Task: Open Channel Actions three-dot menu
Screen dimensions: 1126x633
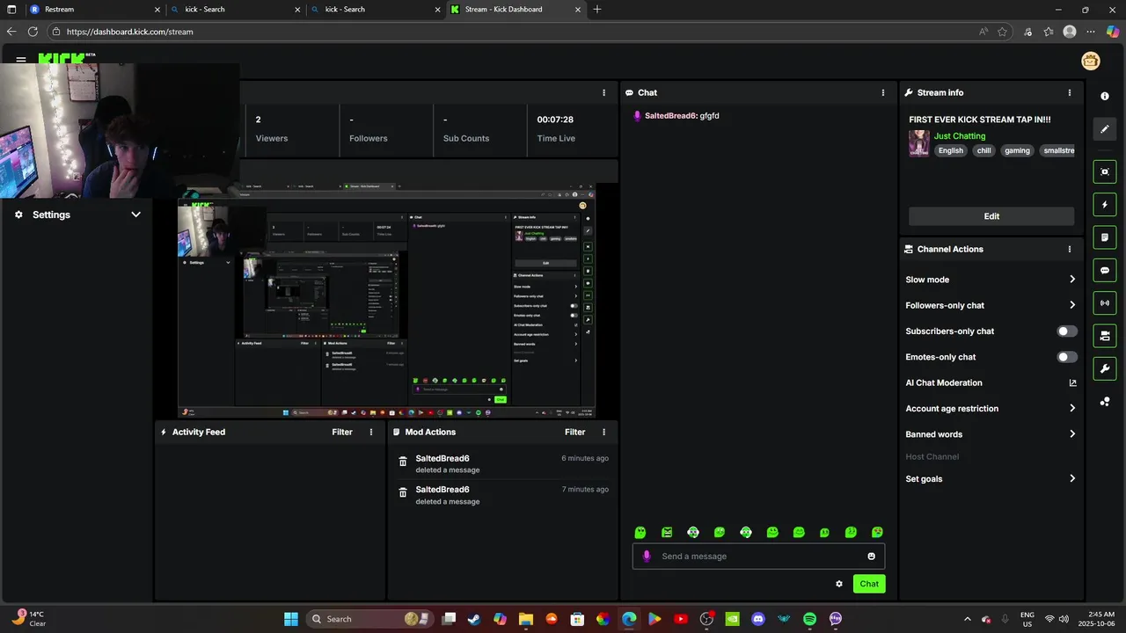Action: 1070,249
